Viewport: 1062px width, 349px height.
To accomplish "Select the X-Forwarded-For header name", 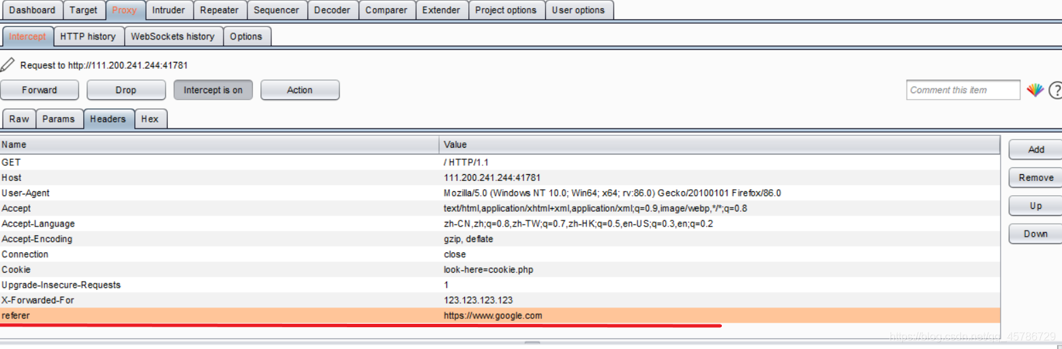I will tap(37, 300).
